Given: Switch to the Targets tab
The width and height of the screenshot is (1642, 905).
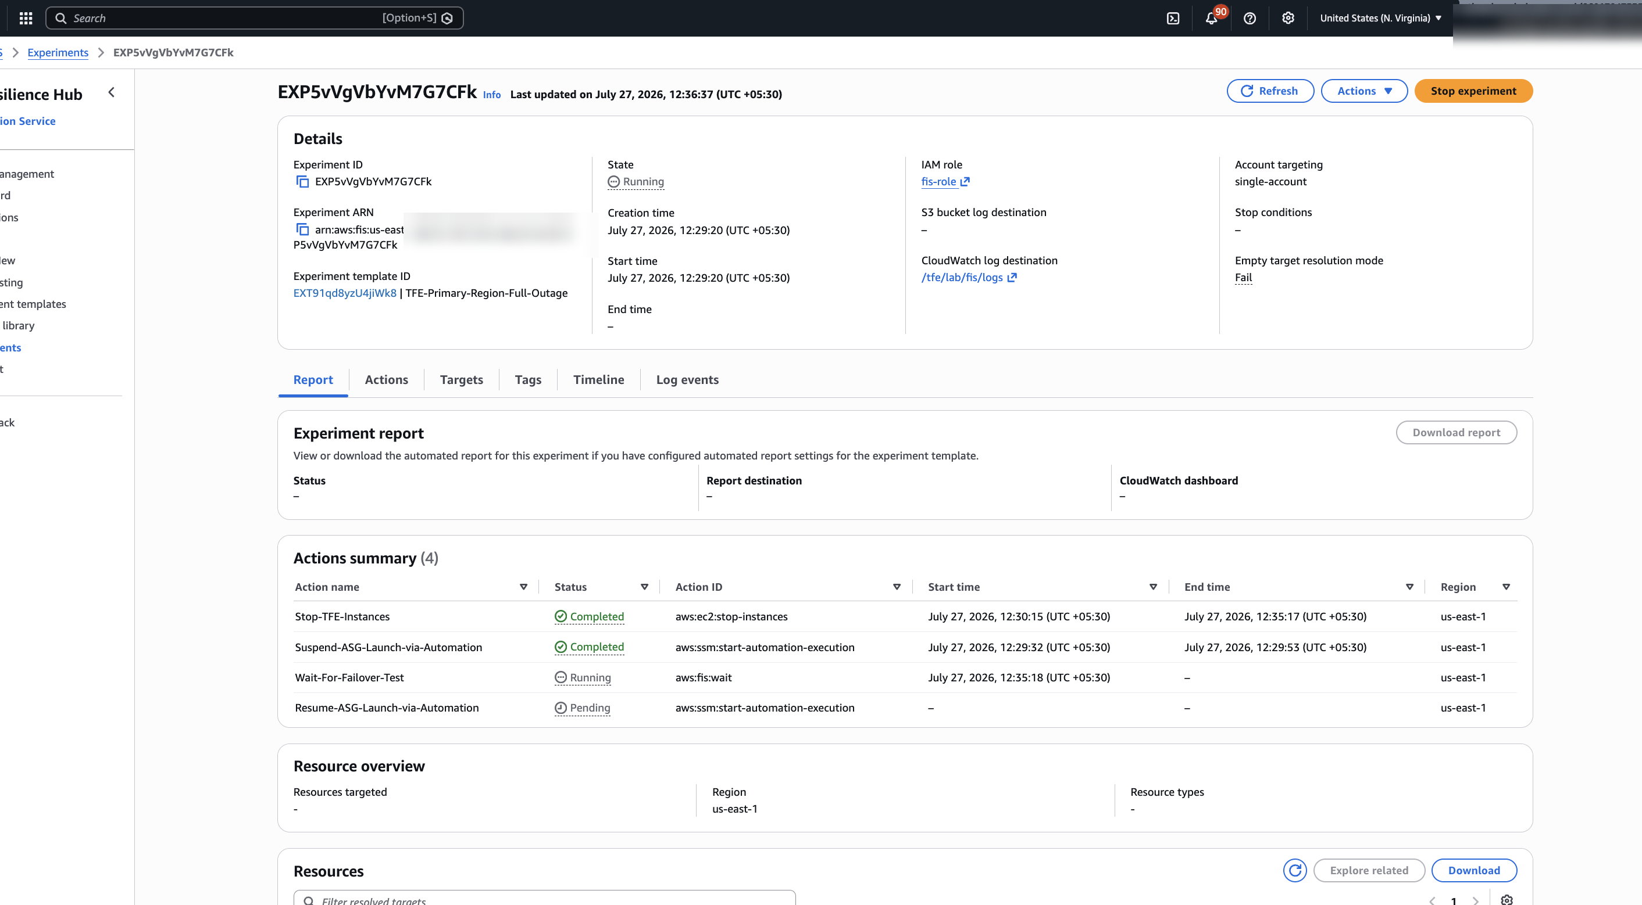Looking at the screenshot, I should click(462, 379).
